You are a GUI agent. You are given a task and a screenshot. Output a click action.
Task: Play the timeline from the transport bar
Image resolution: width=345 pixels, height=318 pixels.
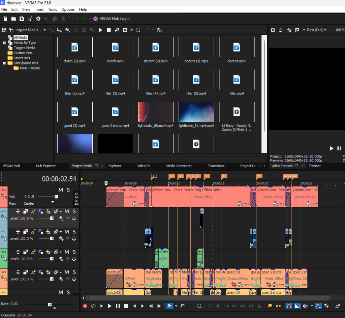109,306
